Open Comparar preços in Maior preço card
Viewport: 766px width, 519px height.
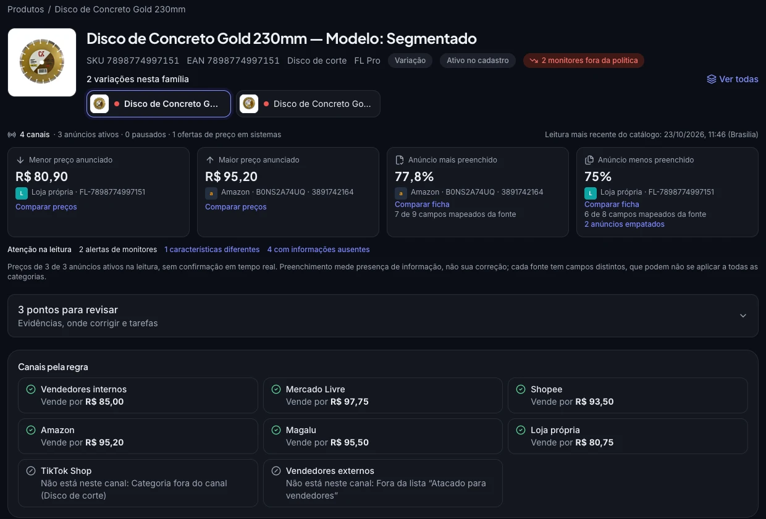click(236, 207)
